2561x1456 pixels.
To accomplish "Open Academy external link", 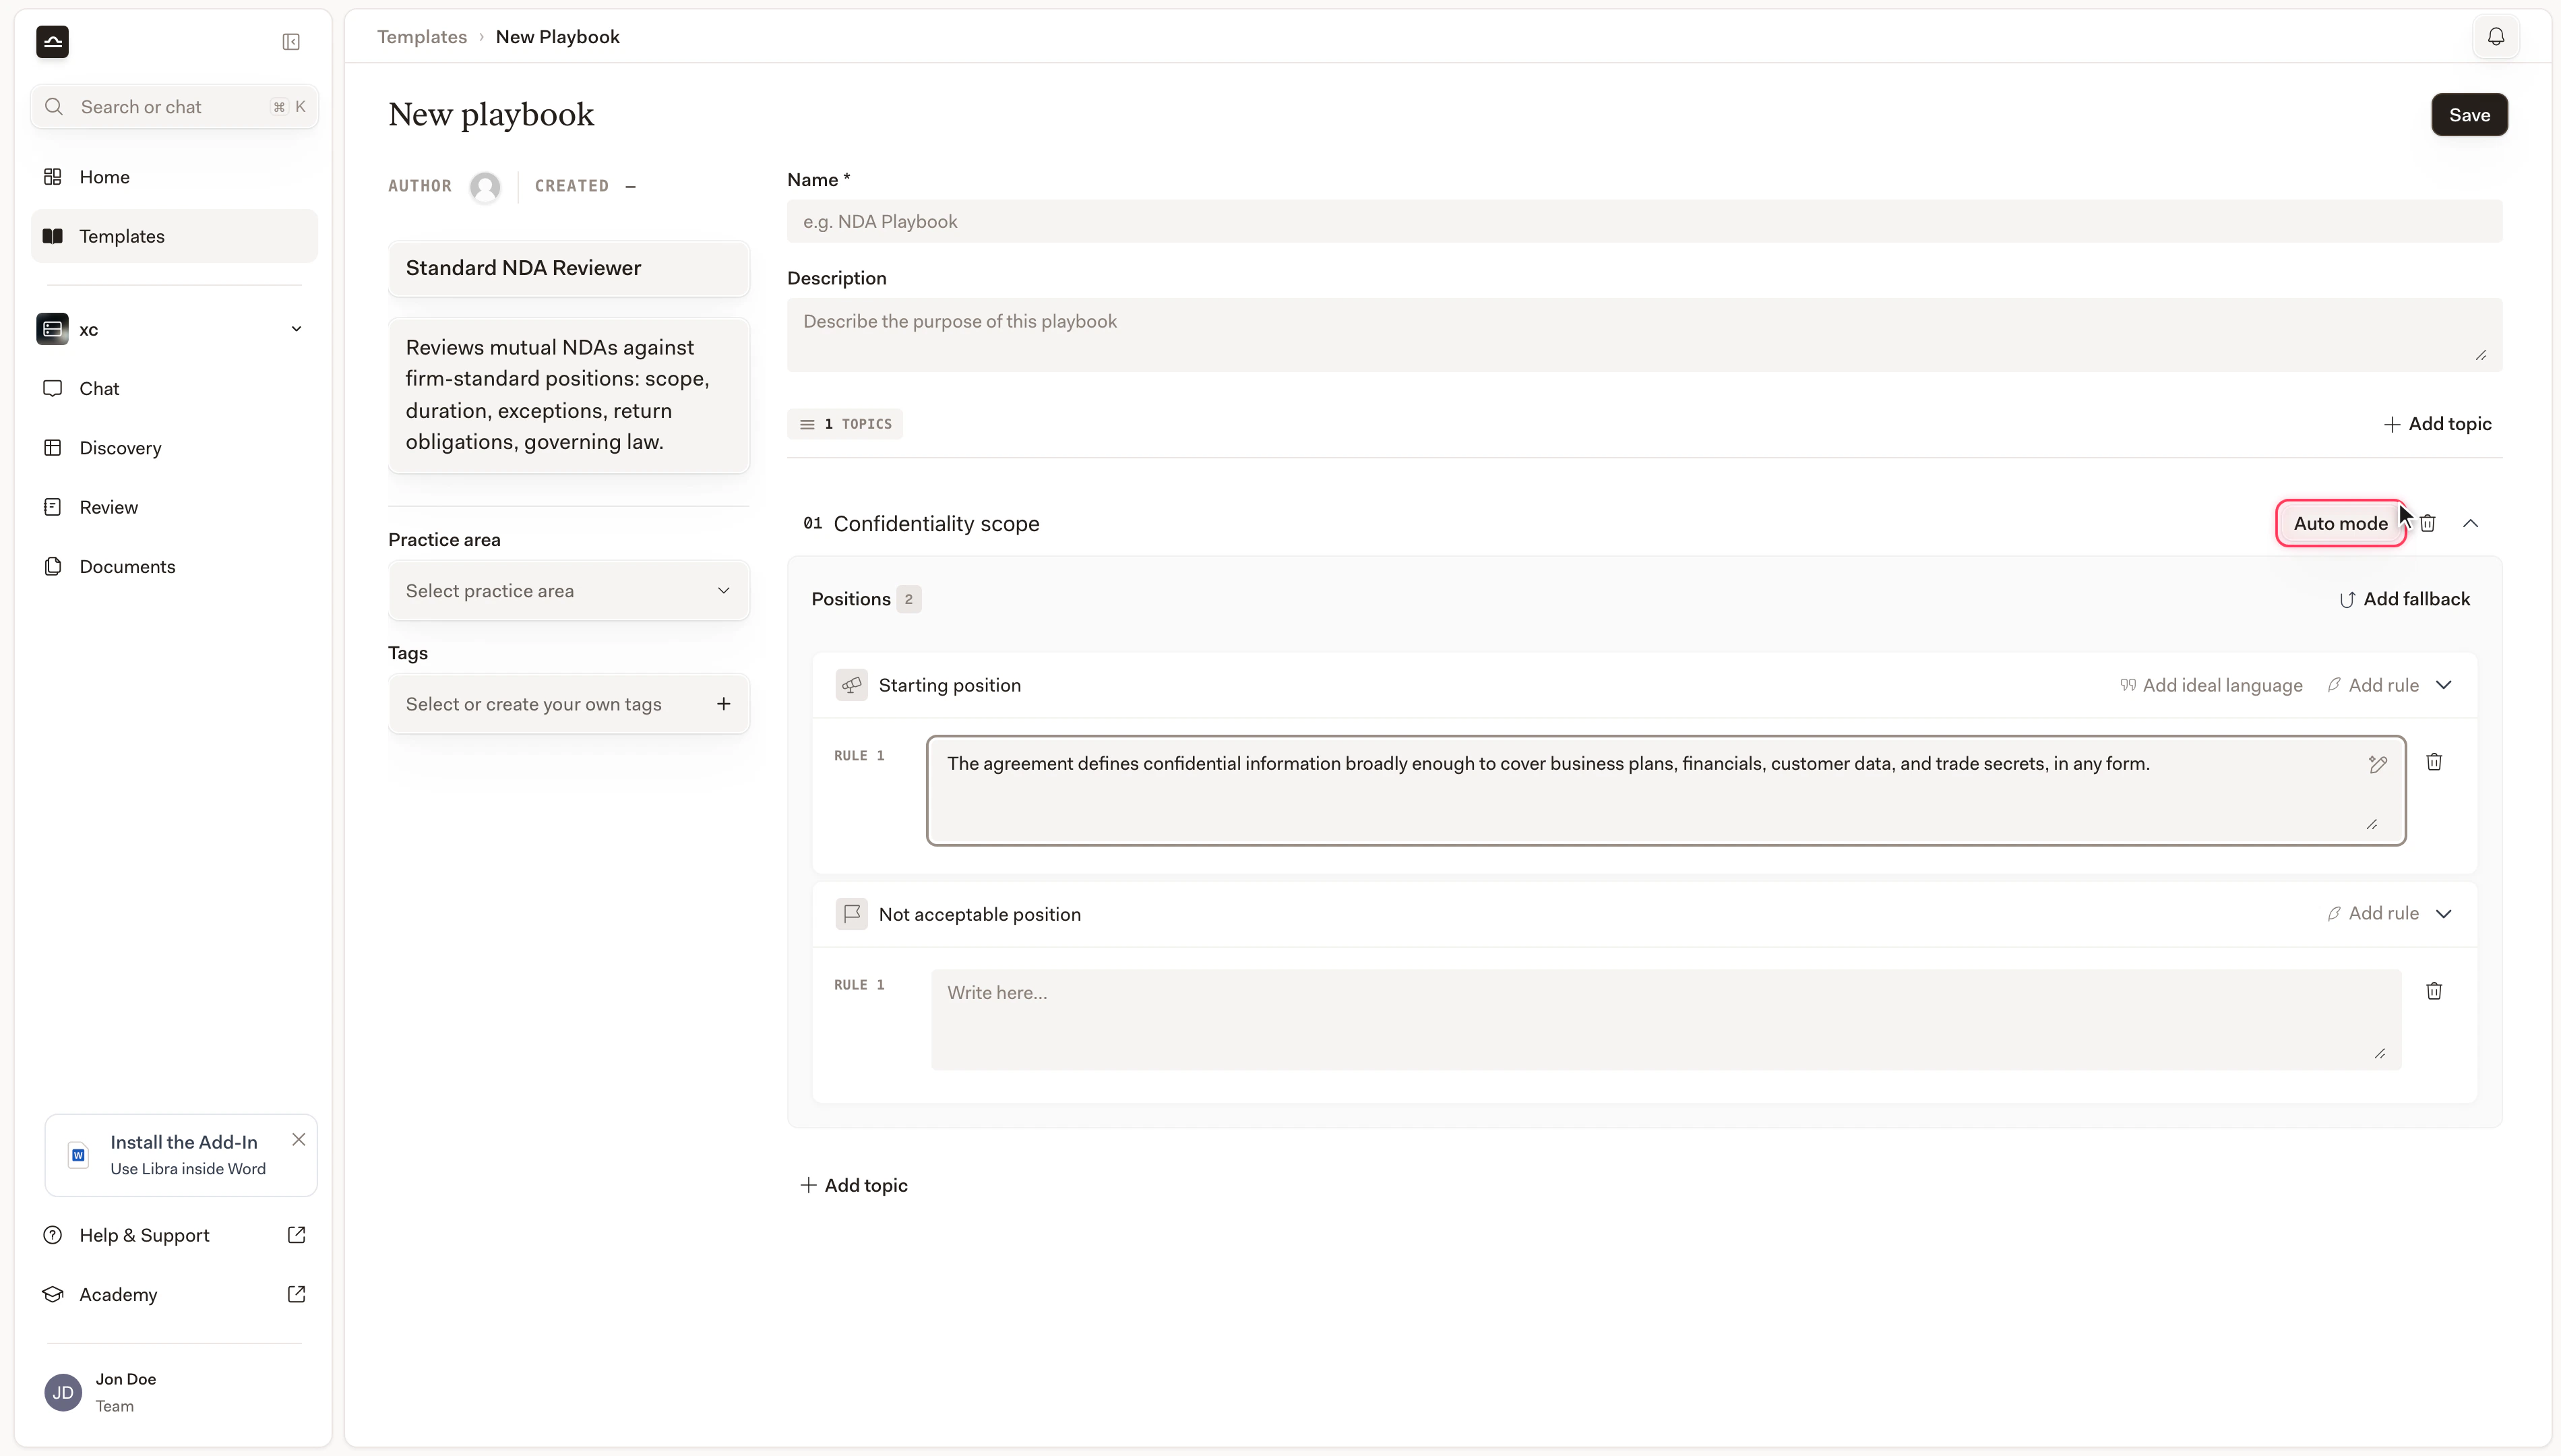I will (297, 1294).
